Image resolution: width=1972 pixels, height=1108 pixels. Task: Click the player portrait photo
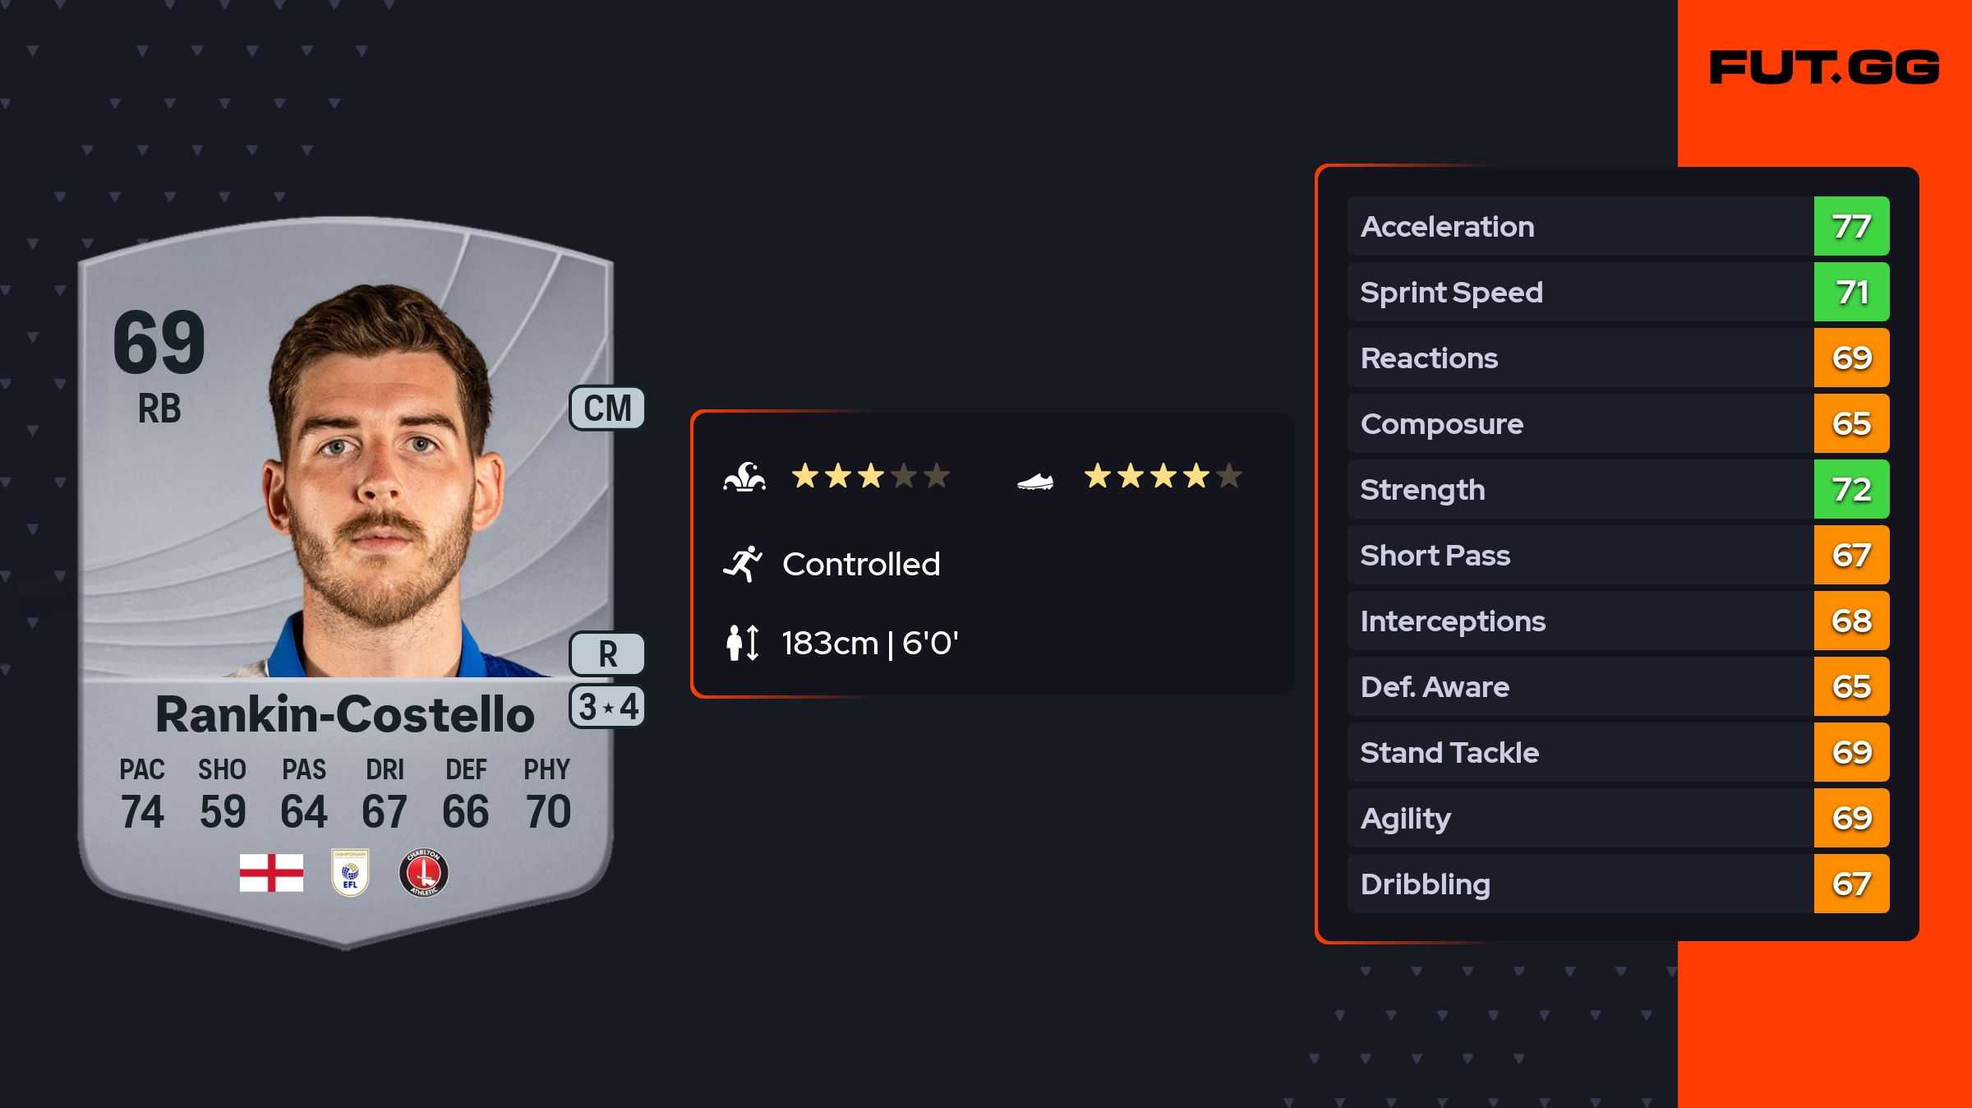click(x=382, y=485)
